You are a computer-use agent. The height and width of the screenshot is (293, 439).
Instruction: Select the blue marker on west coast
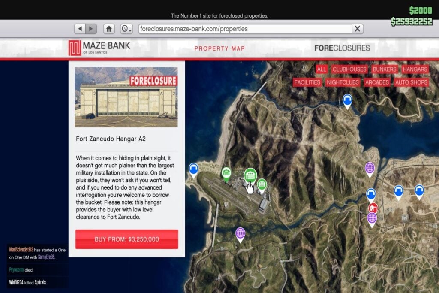[x=193, y=169]
